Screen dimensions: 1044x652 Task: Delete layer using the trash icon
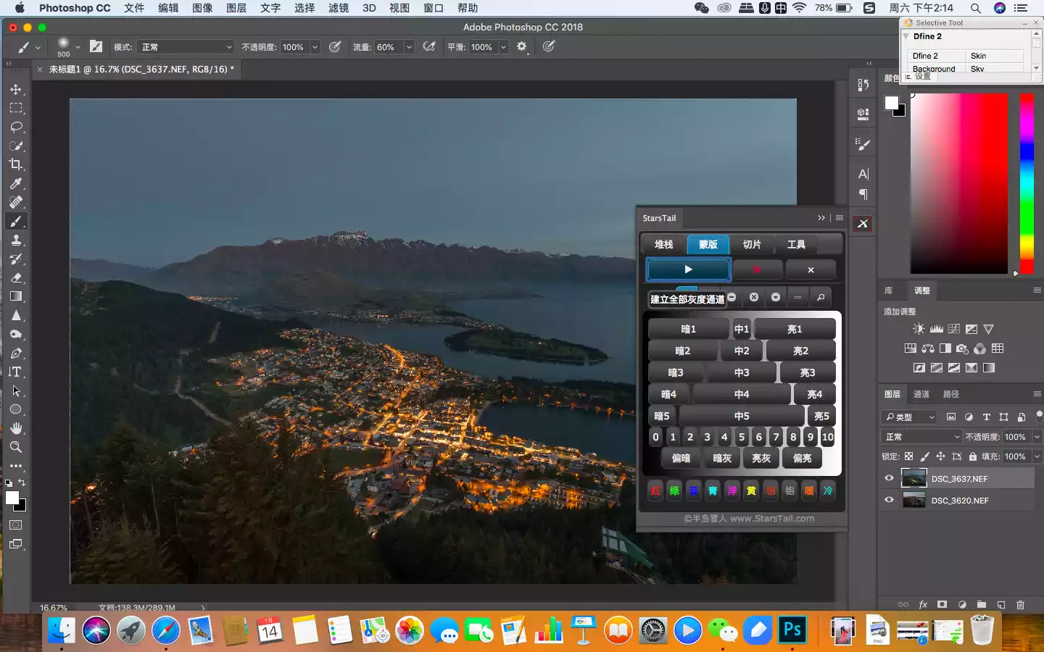(1020, 605)
